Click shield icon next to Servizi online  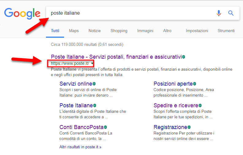[x=94, y=84]
